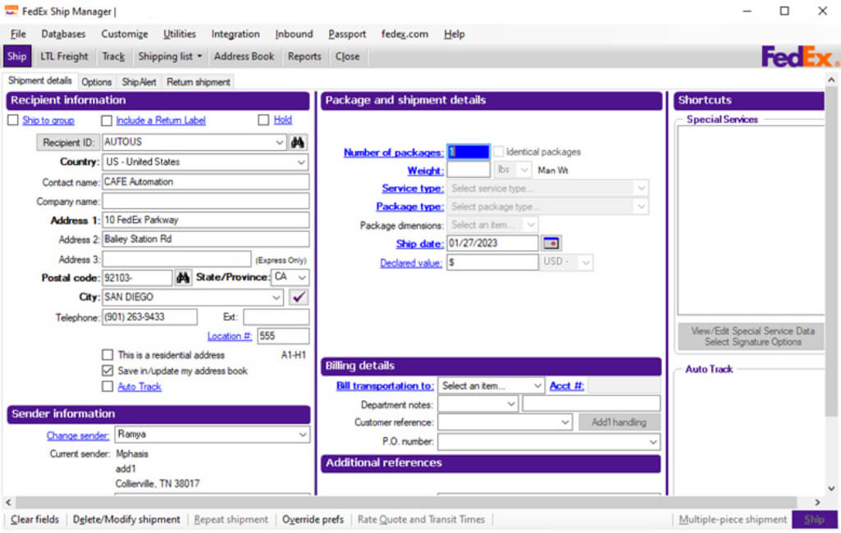Click Track in the toolbar
Image resolution: width=841 pixels, height=533 pixels.
point(113,57)
